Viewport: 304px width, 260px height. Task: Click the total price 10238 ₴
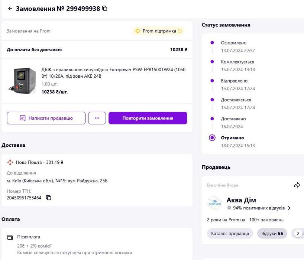point(179,50)
